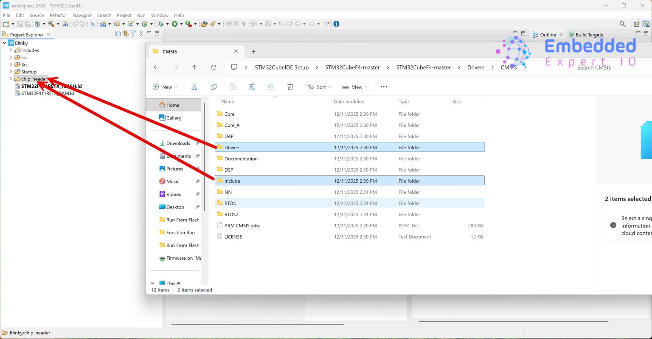Viewport: 652px width, 339px height.
Task: Click the Build hammer icon in the toolbar
Action: coord(51,24)
